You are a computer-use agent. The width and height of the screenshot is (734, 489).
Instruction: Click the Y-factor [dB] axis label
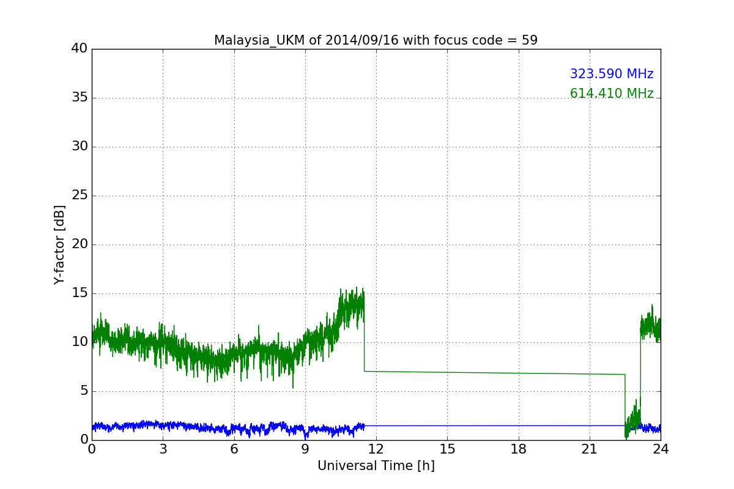click(x=59, y=244)
